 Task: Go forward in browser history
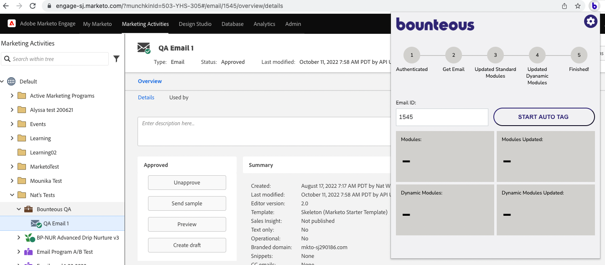[x=19, y=6]
